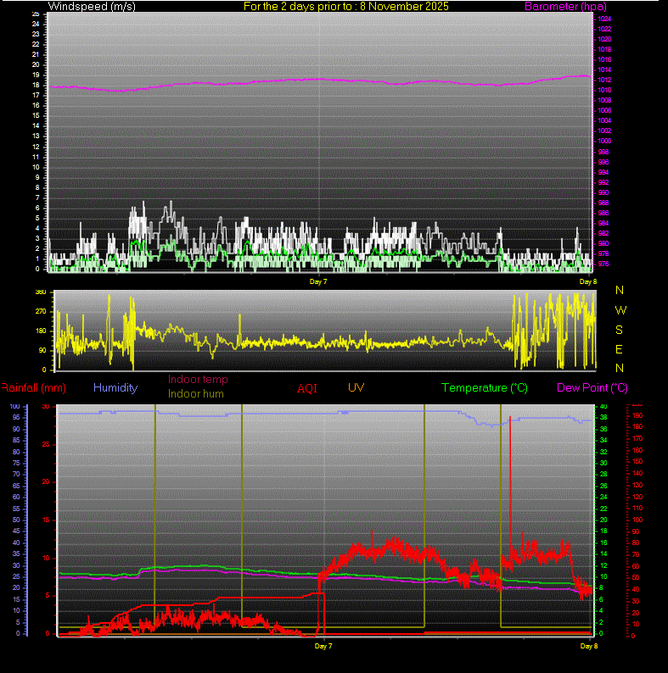Click the W wind direction label
This screenshot has width=668, height=673.
tap(620, 310)
